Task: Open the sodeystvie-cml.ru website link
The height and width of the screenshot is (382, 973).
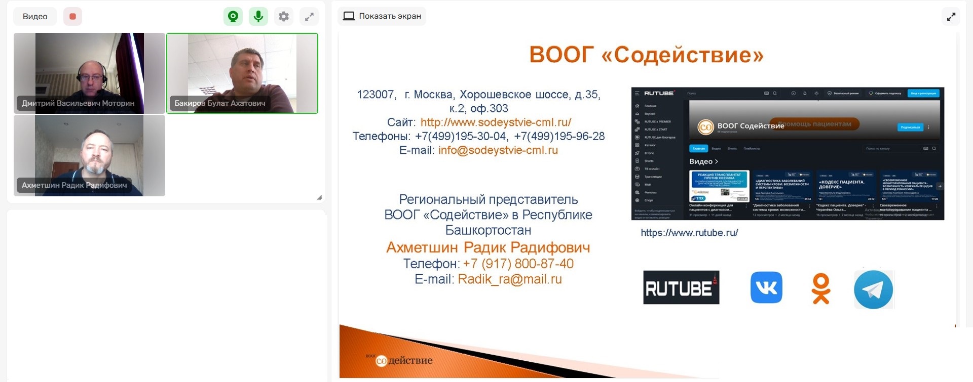Action: coord(496,122)
